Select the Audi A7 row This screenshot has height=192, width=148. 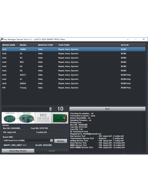(x=74, y=79)
